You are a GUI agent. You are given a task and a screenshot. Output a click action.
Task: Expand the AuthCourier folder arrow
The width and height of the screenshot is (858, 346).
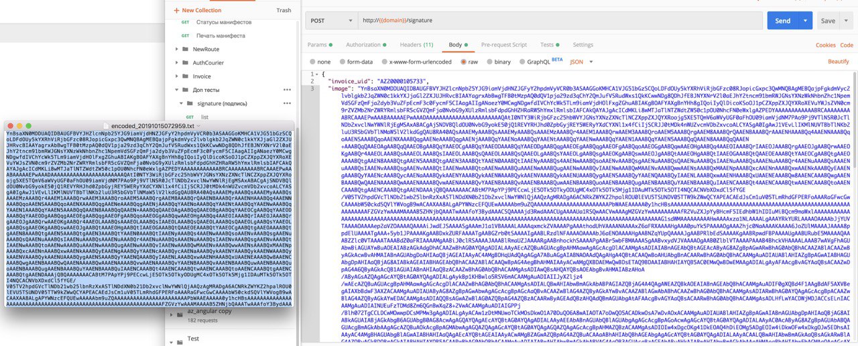pyautogui.click(x=177, y=63)
